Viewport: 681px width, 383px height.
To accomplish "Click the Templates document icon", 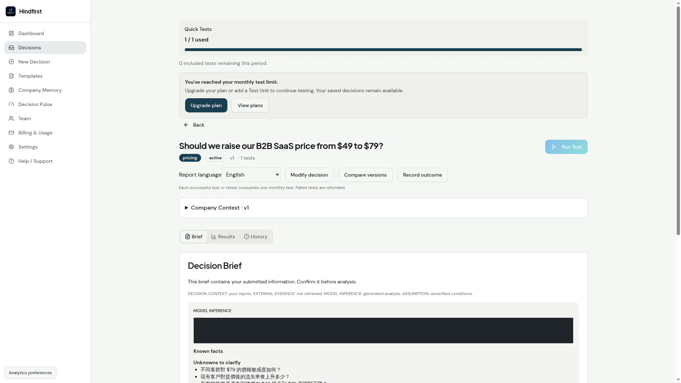I will 11,76.
